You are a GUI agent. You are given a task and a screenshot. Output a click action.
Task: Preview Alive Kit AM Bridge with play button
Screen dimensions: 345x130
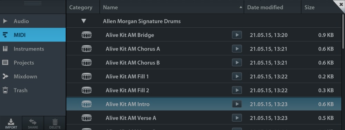[237, 35]
